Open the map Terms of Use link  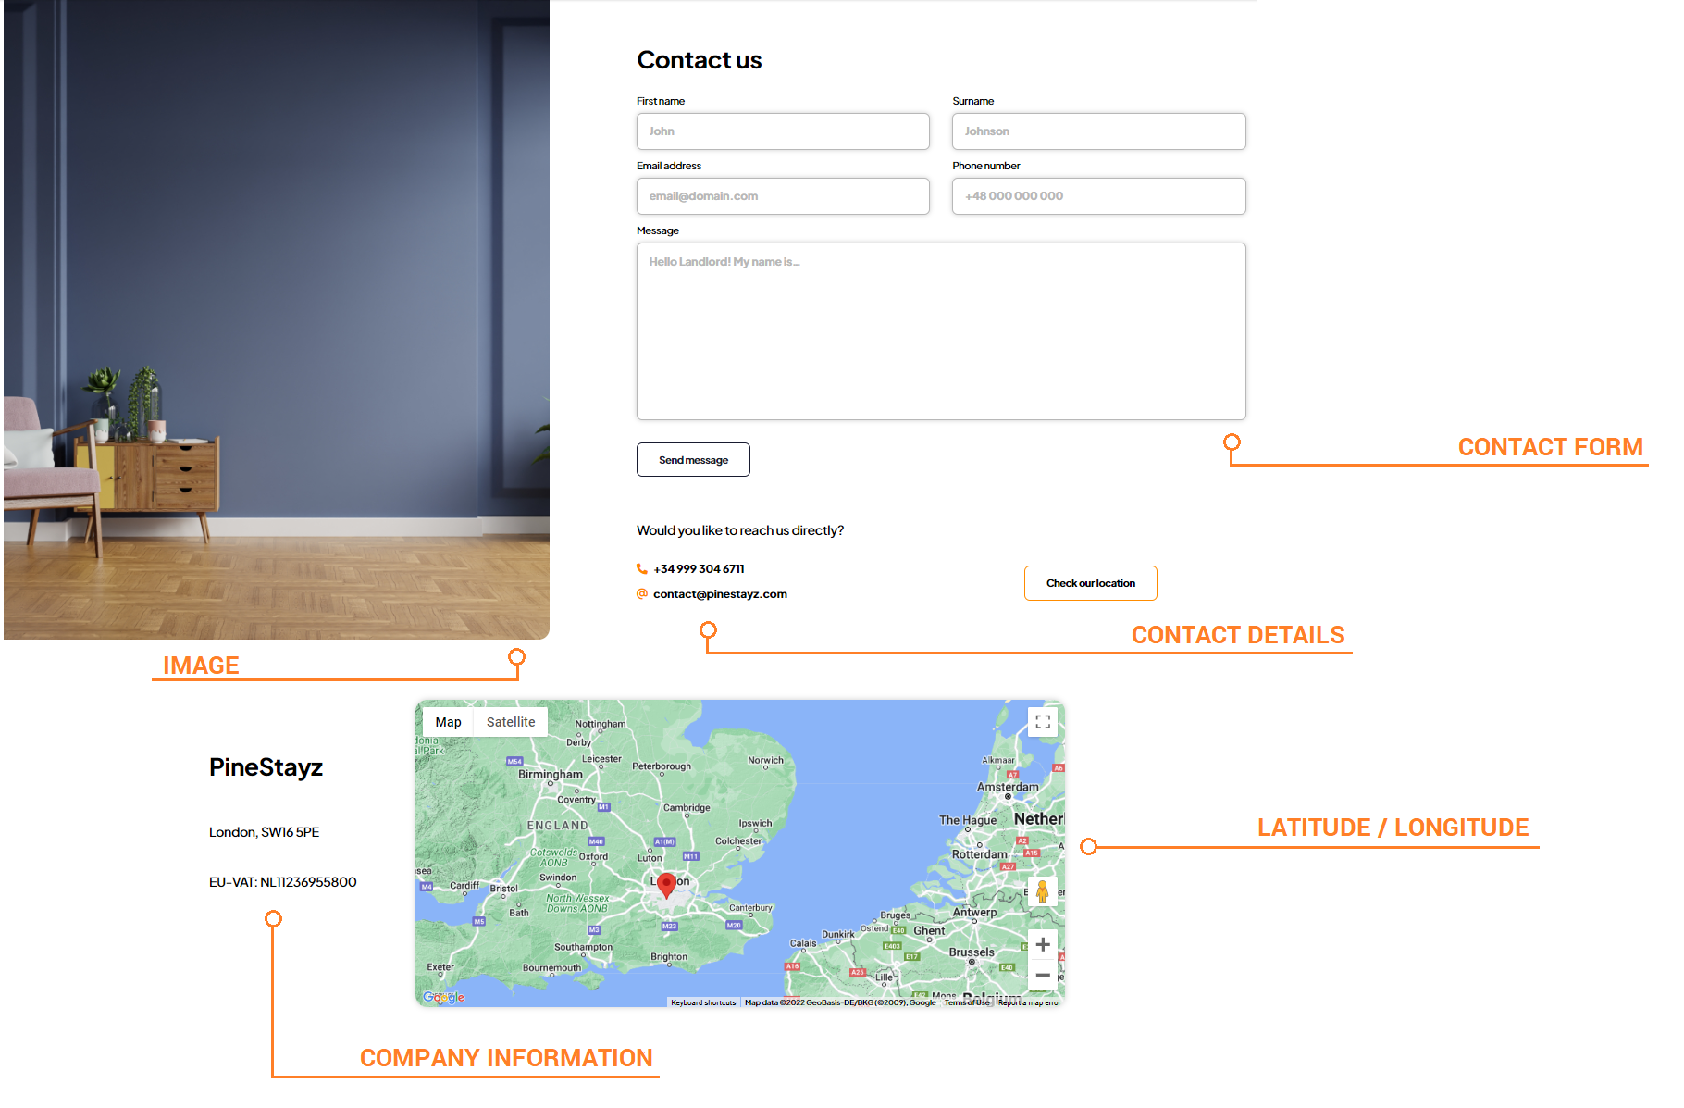[x=967, y=1002]
